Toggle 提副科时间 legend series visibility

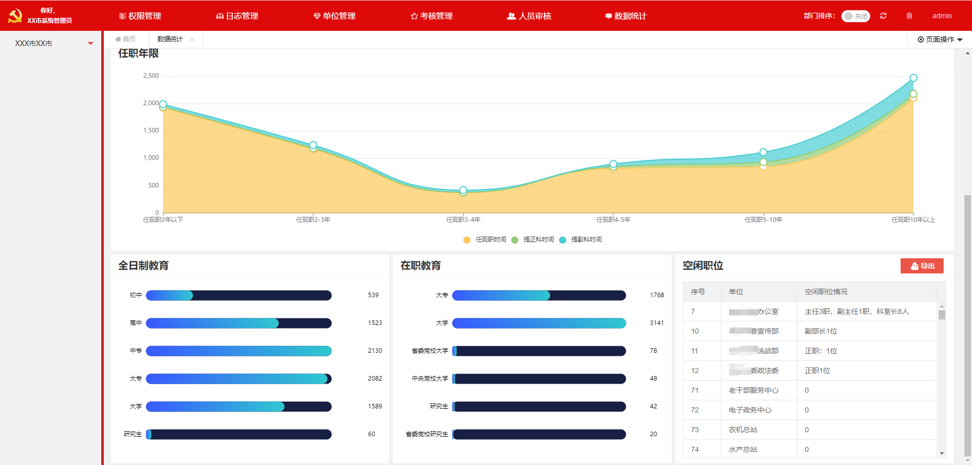581,240
